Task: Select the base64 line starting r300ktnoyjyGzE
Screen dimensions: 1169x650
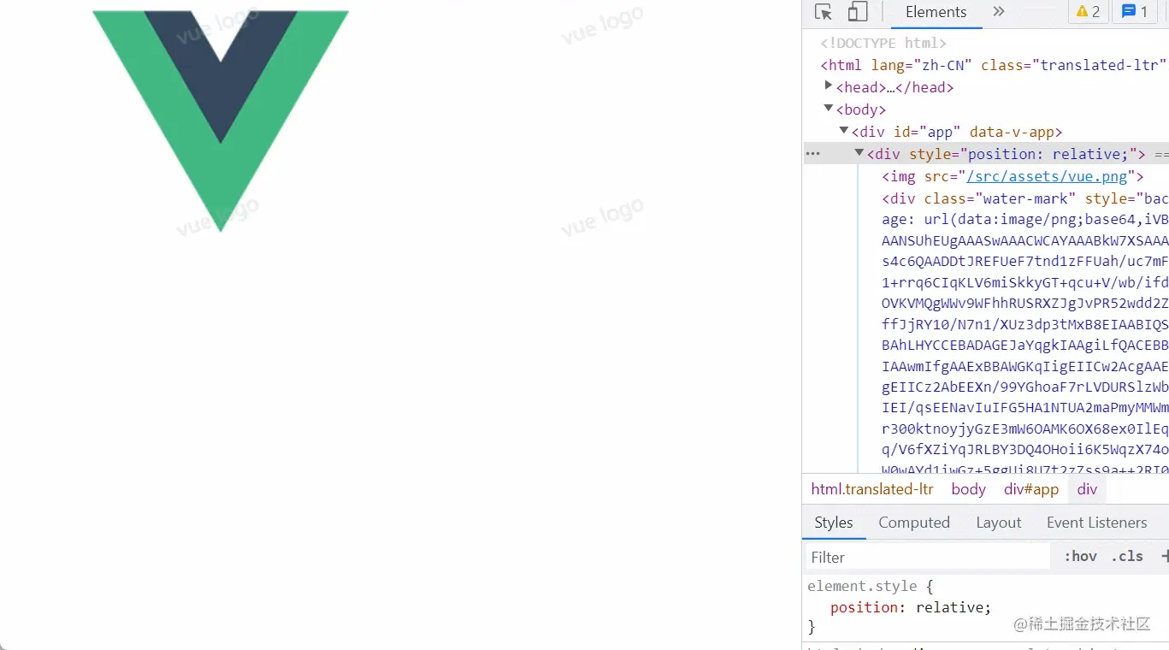Action: point(1024,428)
